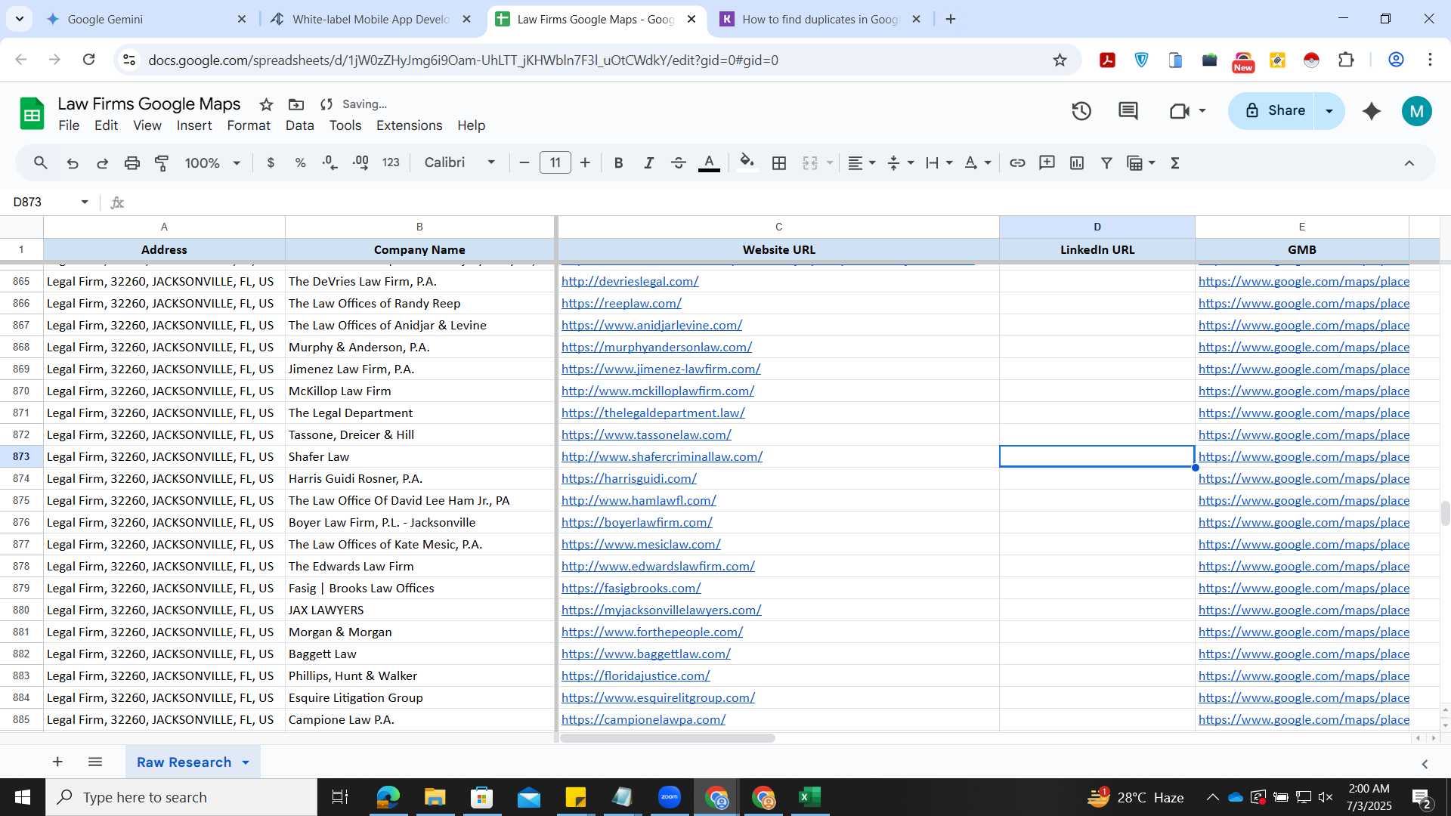The height and width of the screenshot is (816, 1451).
Task: Insert a comment from toolbar
Action: (x=1047, y=162)
